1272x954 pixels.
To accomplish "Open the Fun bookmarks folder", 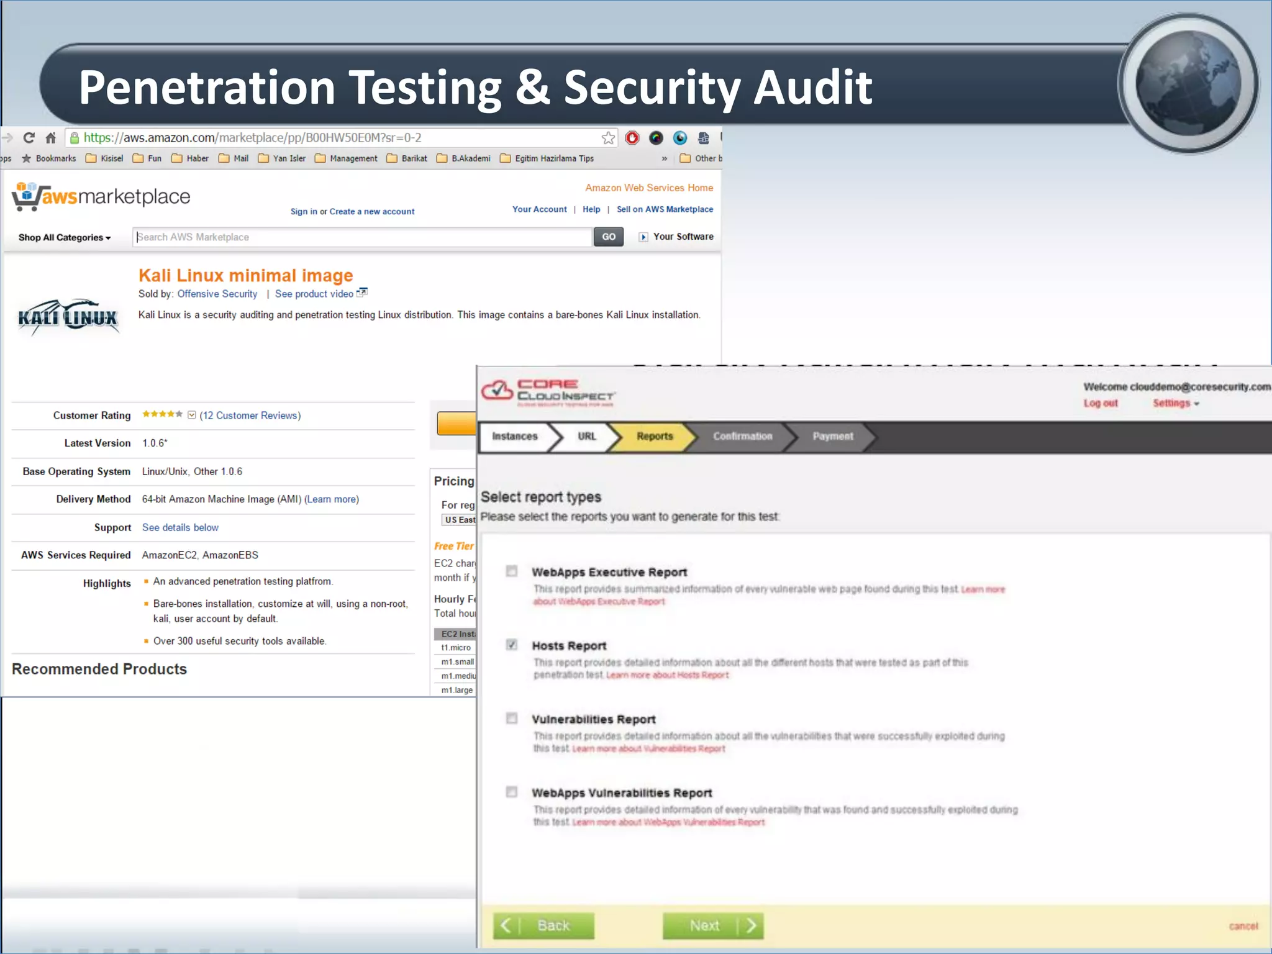I will (147, 158).
